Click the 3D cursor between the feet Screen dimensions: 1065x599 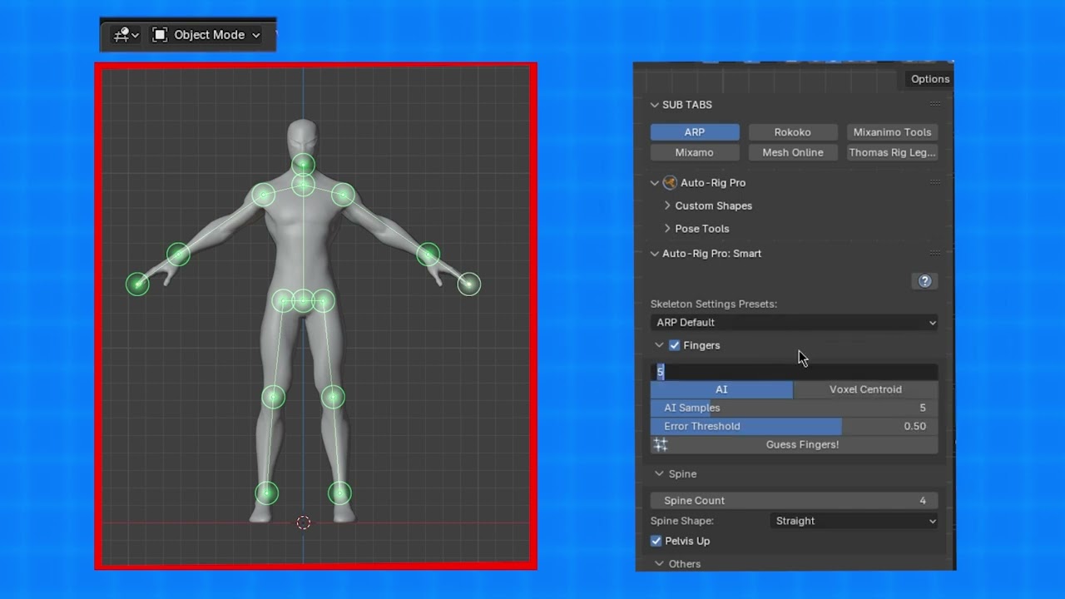303,522
